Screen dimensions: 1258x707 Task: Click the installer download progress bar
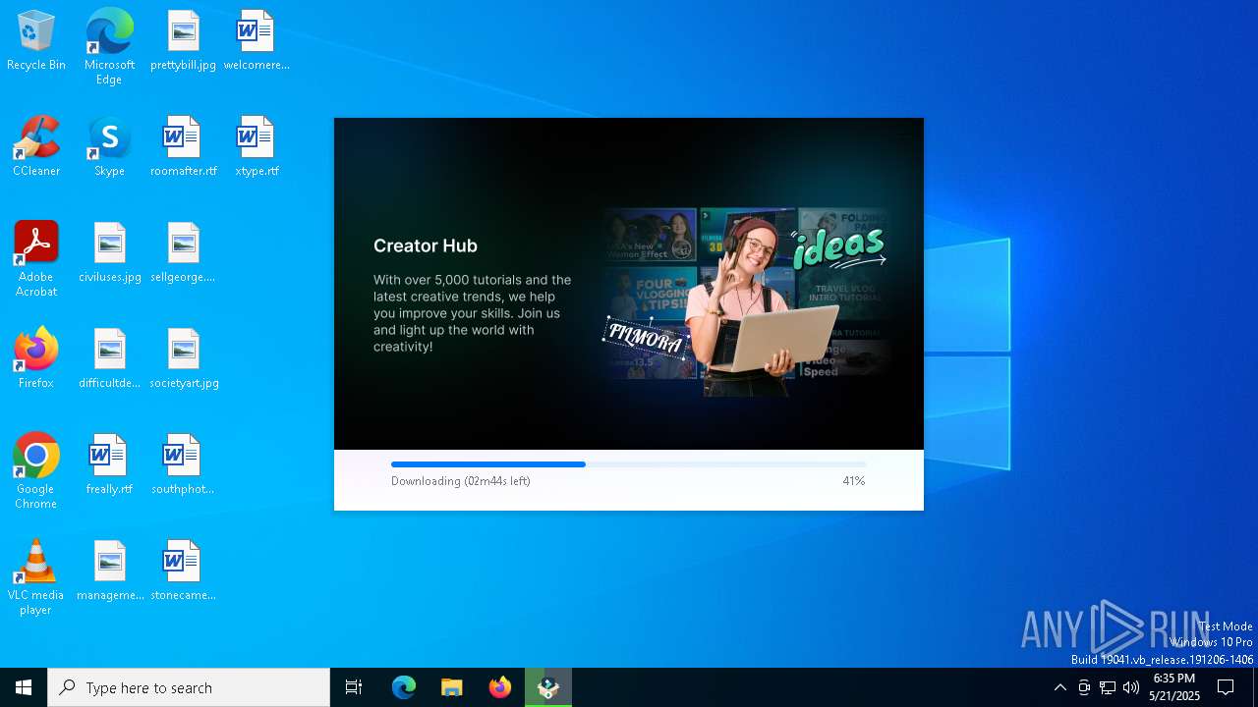tap(629, 464)
